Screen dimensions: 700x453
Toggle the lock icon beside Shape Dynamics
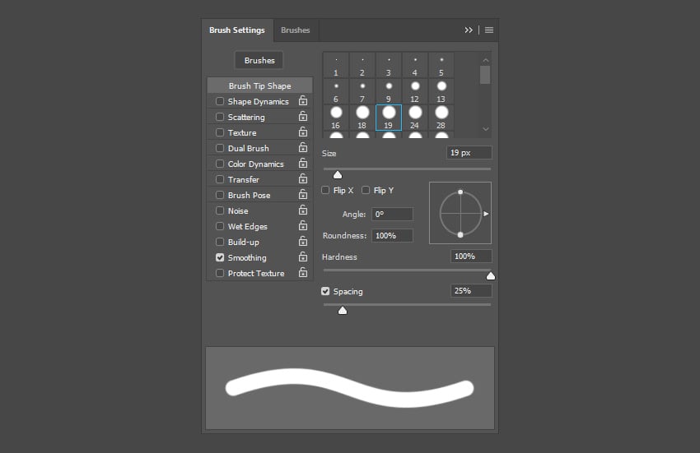click(303, 101)
